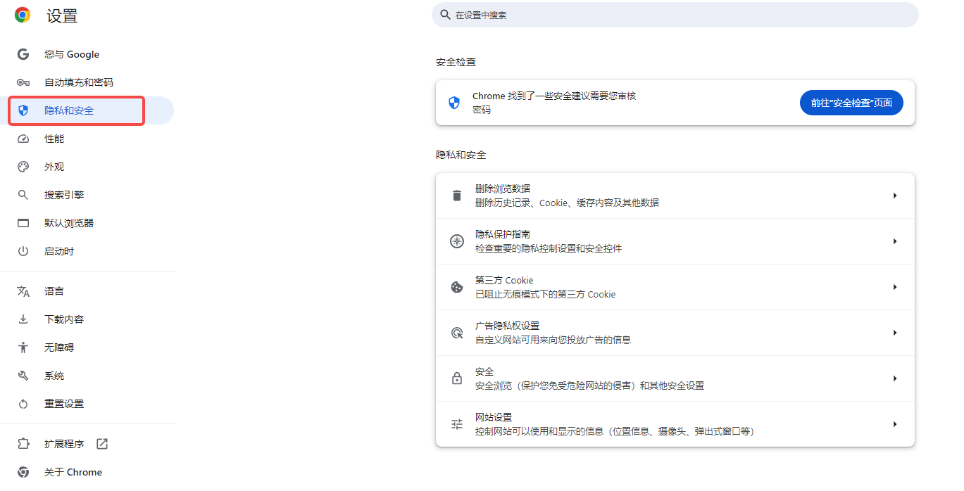Click the puzzle piece icon for 扩展程序
The image size is (964, 491).
point(23,444)
